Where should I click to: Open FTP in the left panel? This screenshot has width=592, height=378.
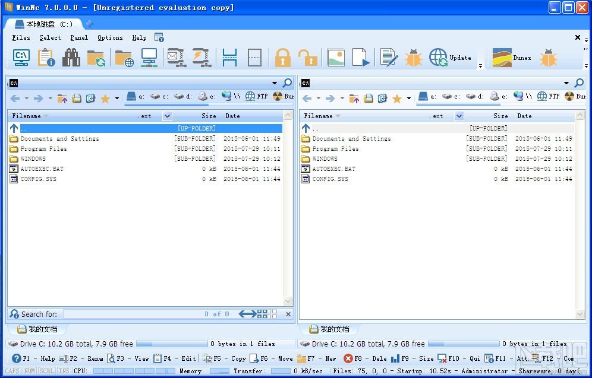point(256,97)
